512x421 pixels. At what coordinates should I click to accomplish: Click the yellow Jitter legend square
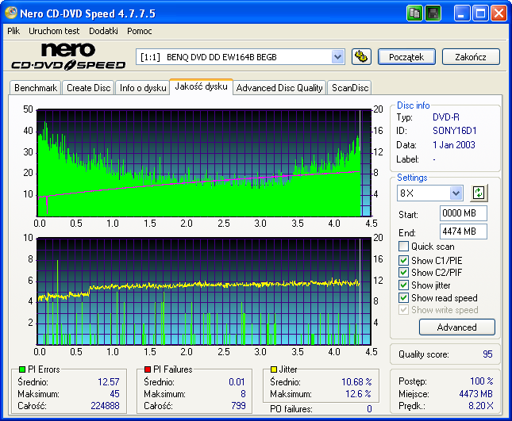274,369
